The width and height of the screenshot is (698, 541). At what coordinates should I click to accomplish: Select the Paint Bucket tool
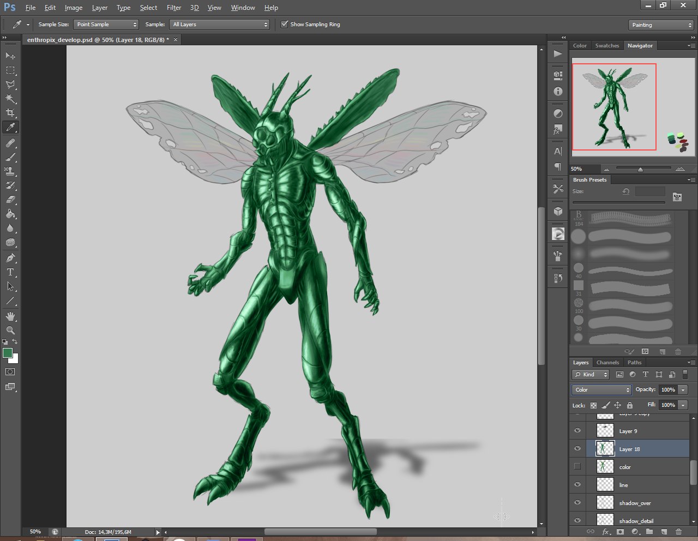(10, 214)
